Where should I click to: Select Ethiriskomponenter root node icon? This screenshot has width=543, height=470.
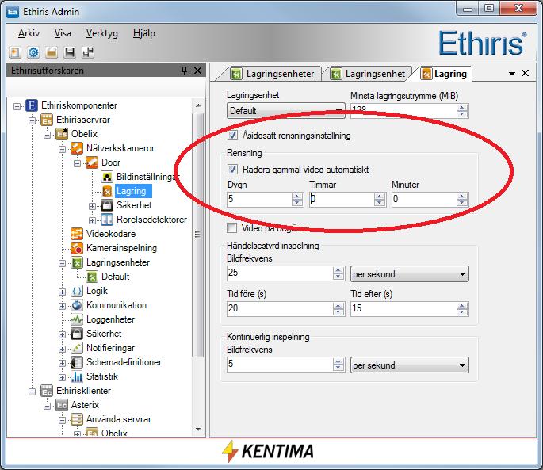pos(32,105)
